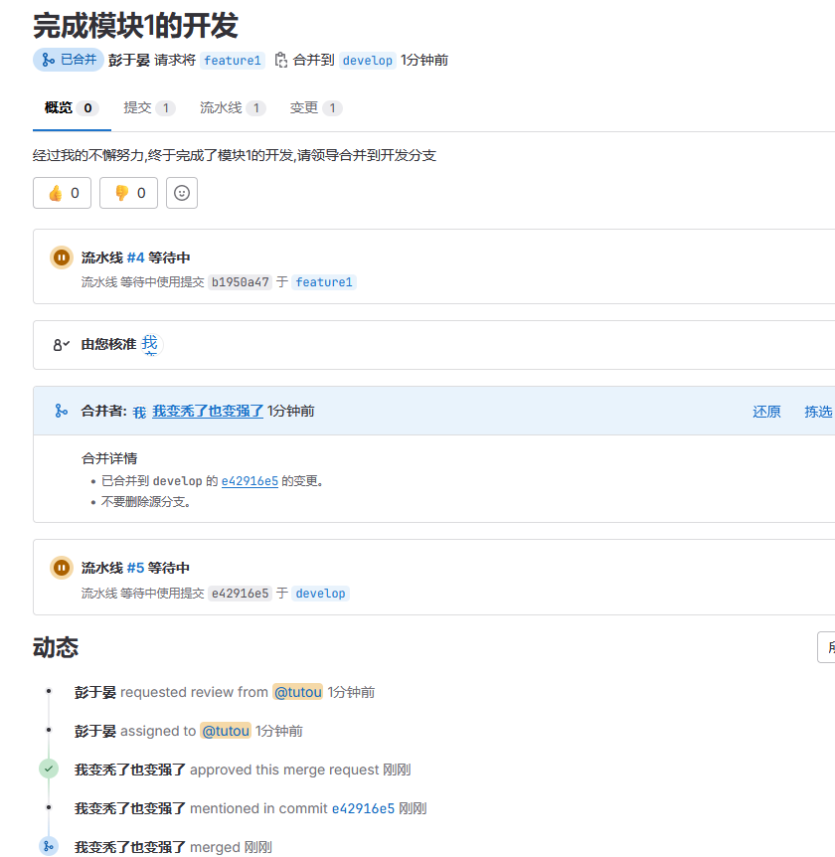Click the @tutou mention in review request

point(297,692)
